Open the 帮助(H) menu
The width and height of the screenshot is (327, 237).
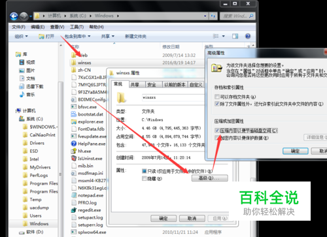pyautogui.click(x=97, y=27)
